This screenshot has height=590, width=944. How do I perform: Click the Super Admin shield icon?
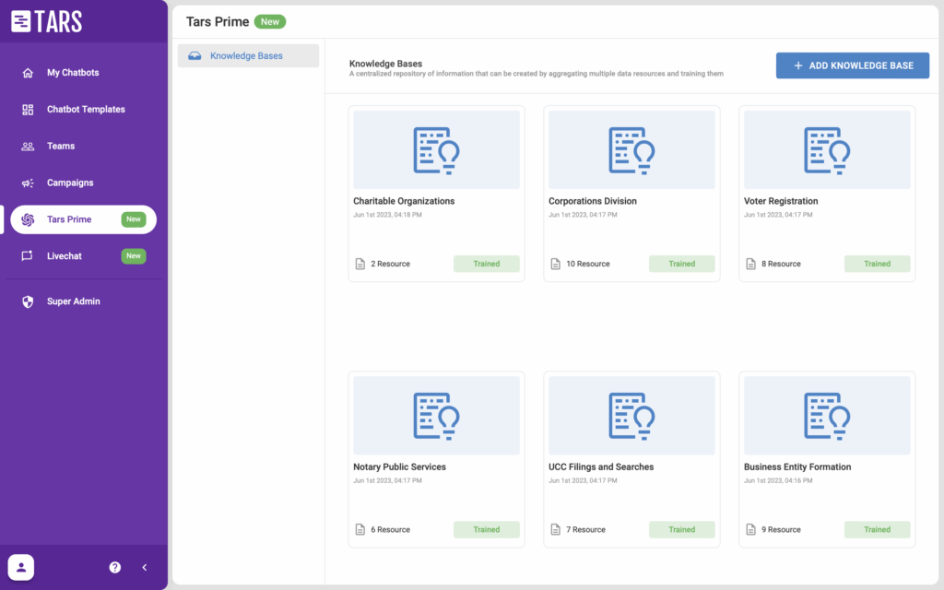click(28, 301)
